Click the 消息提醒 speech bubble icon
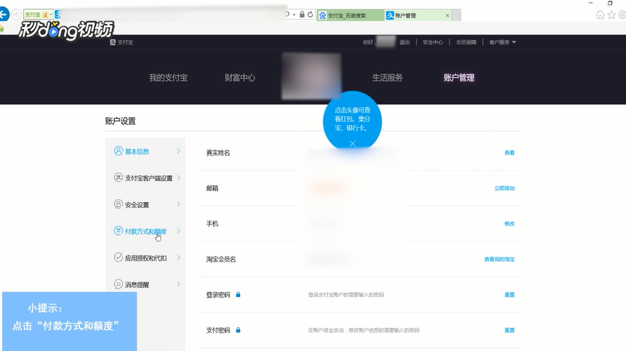Viewport: 626px width, 351px height. coord(118,284)
